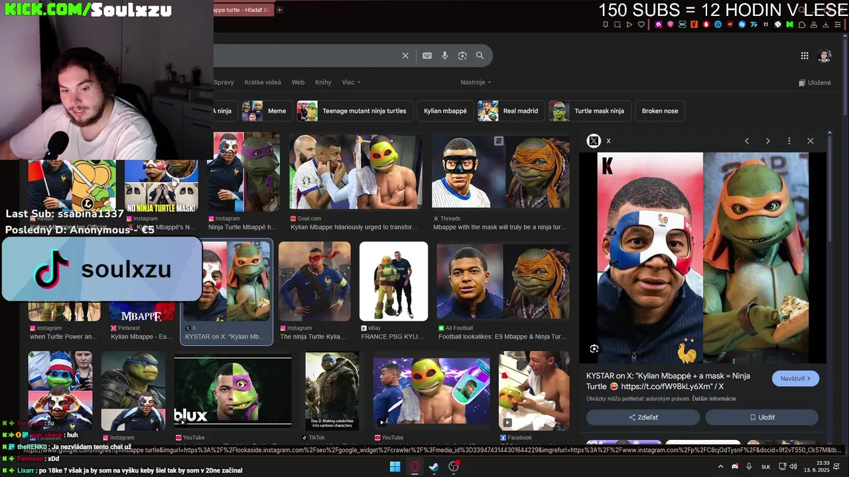The width and height of the screenshot is (849, 477).
Task: Select the Broken nose filter chip
Action: tap(660, 111)
